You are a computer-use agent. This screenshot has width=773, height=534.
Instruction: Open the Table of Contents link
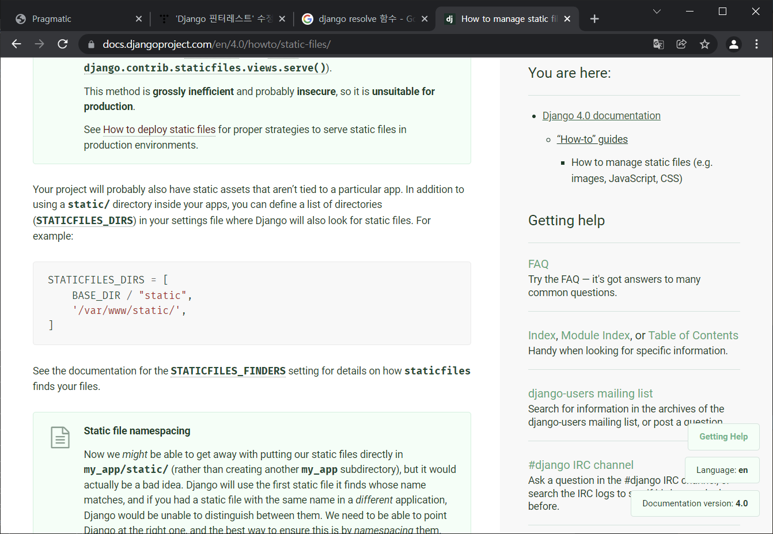coord(693,335)
